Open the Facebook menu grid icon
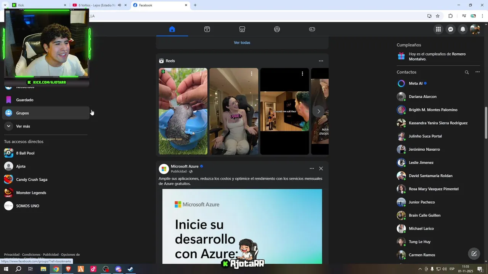Image resolution: width=488 pixels, height=274 pixels. (x=438, y=29)
